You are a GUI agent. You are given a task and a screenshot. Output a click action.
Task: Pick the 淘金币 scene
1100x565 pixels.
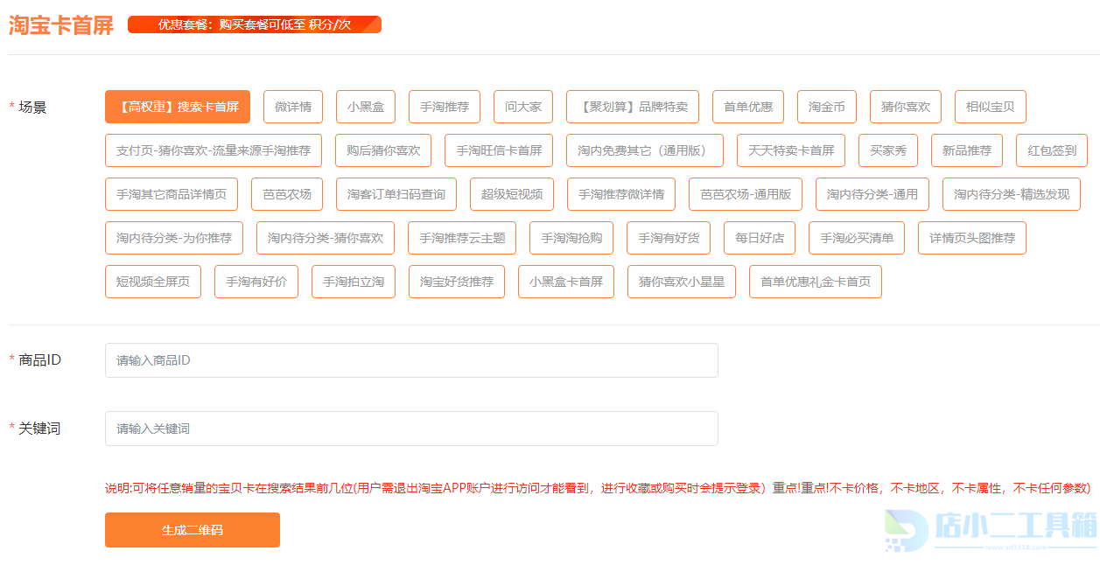tap(827, 107)
